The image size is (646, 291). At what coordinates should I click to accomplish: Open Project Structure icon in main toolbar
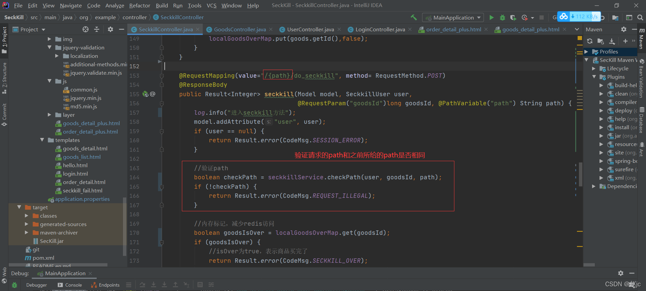615,17
